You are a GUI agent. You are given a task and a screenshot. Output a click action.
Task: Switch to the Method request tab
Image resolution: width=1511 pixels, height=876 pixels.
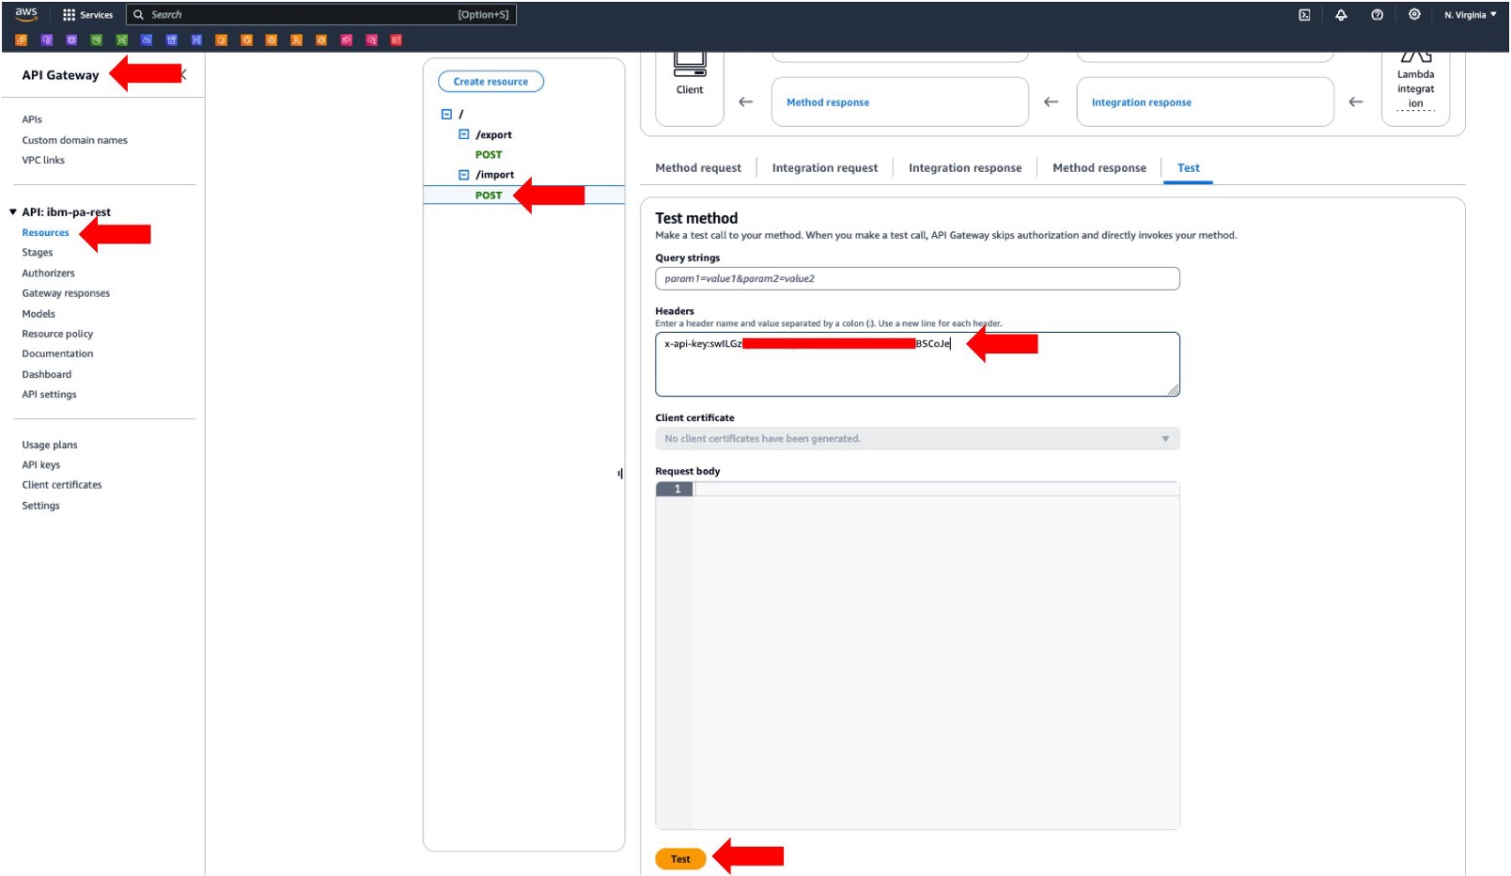click(698, 168)
